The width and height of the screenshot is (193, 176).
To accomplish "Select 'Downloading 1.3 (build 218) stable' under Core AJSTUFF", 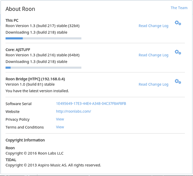I will [36, 62].
